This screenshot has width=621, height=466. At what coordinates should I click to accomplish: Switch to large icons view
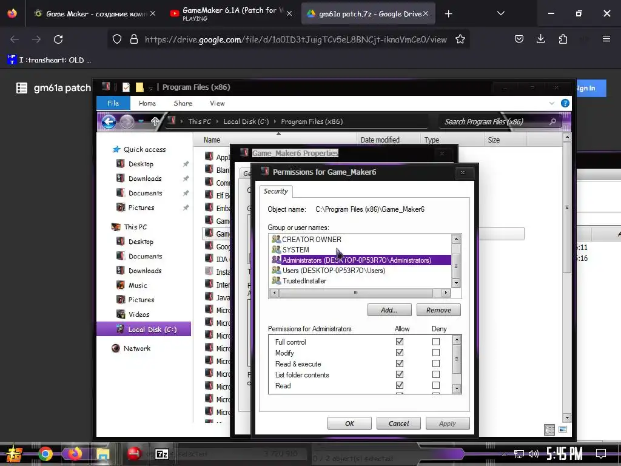(563, 430)
